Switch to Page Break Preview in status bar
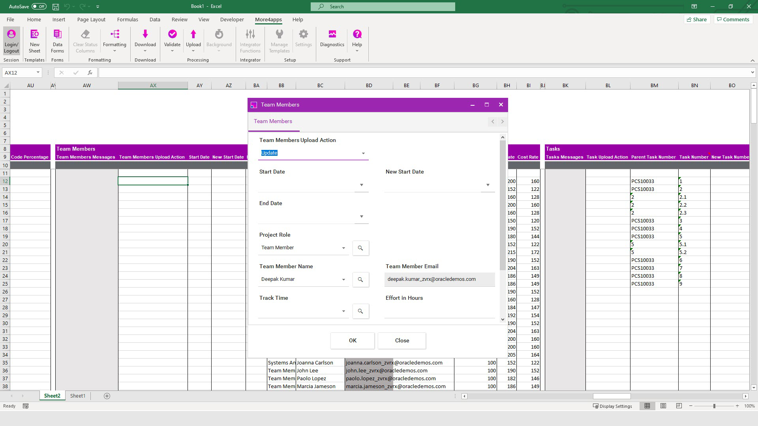Viewport: 758px width, 426px height. click(x=679, y=406)
